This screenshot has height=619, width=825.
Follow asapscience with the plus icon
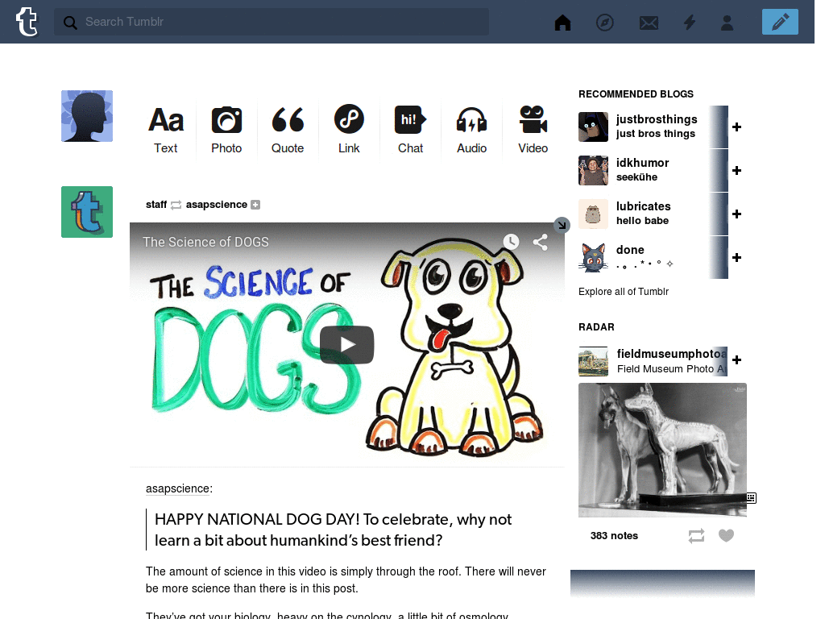(x=255, y=205)
